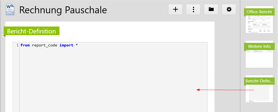The height and width of the screenshot is (112, 278).
Task: Click the 'import' keyword in code
Action: (x=66, y=45)
